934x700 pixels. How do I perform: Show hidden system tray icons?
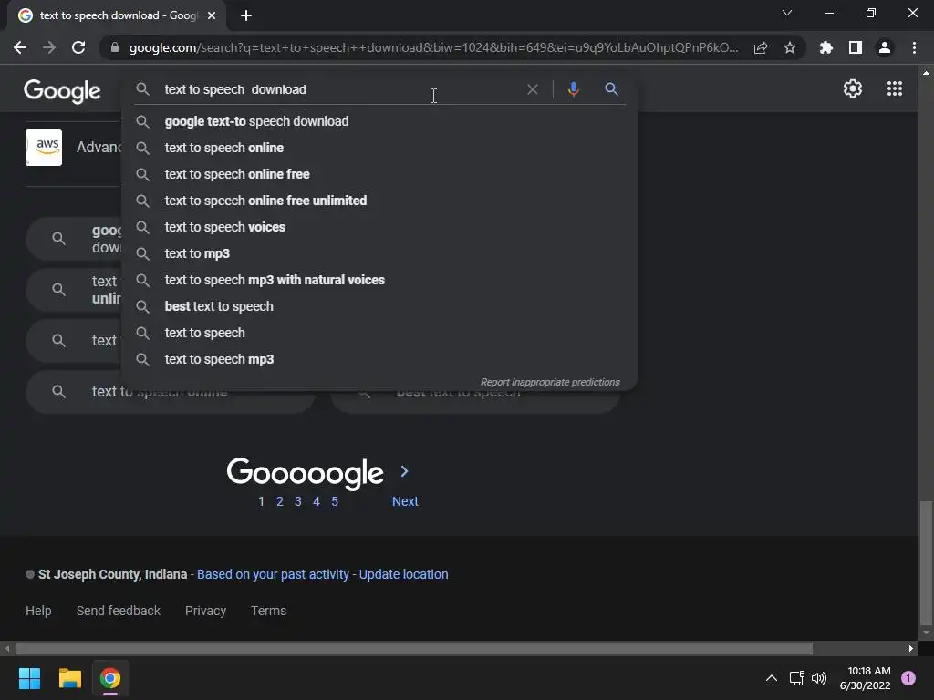coord(772,678)
